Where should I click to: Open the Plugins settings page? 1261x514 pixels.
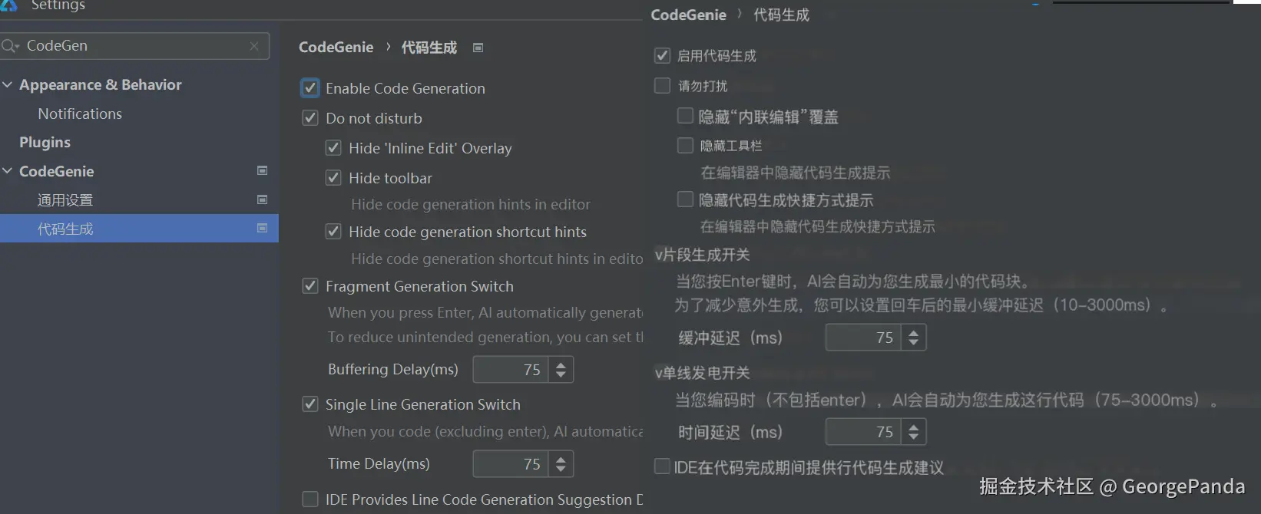click(44, 142)
